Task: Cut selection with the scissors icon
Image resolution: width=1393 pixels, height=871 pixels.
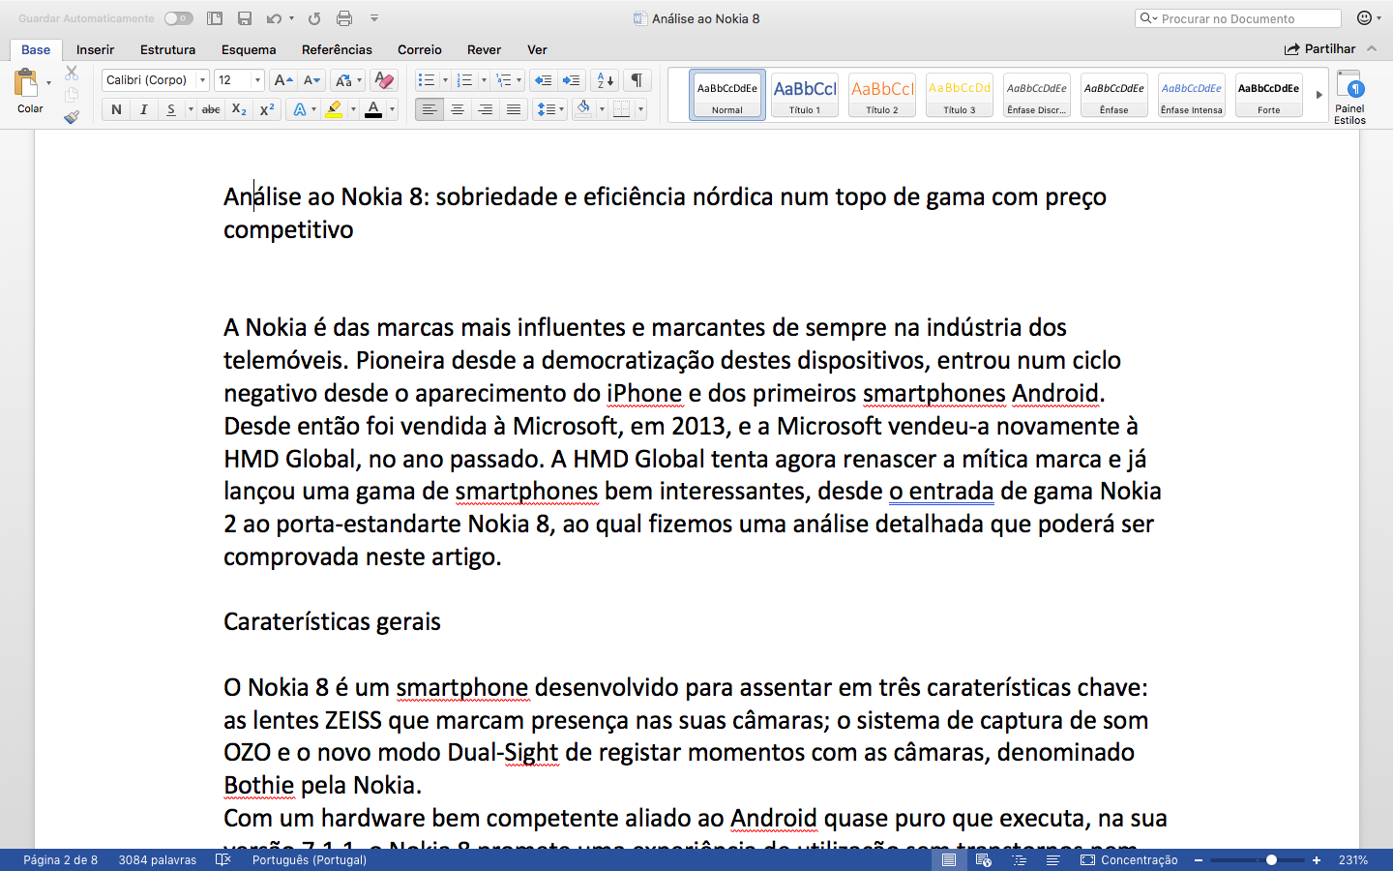Action: [x=72, y=74]
